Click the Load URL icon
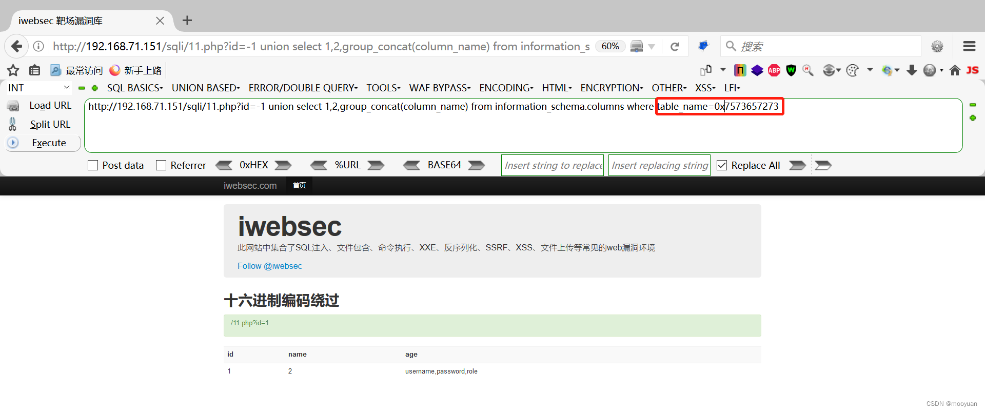This screenshot has height=412, width=985. tap(13, 106)
